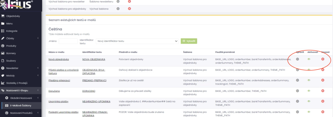Open the Identifikátor textu dropdown
The width and height of the screenshot is (333, 117).
[137, 41]
